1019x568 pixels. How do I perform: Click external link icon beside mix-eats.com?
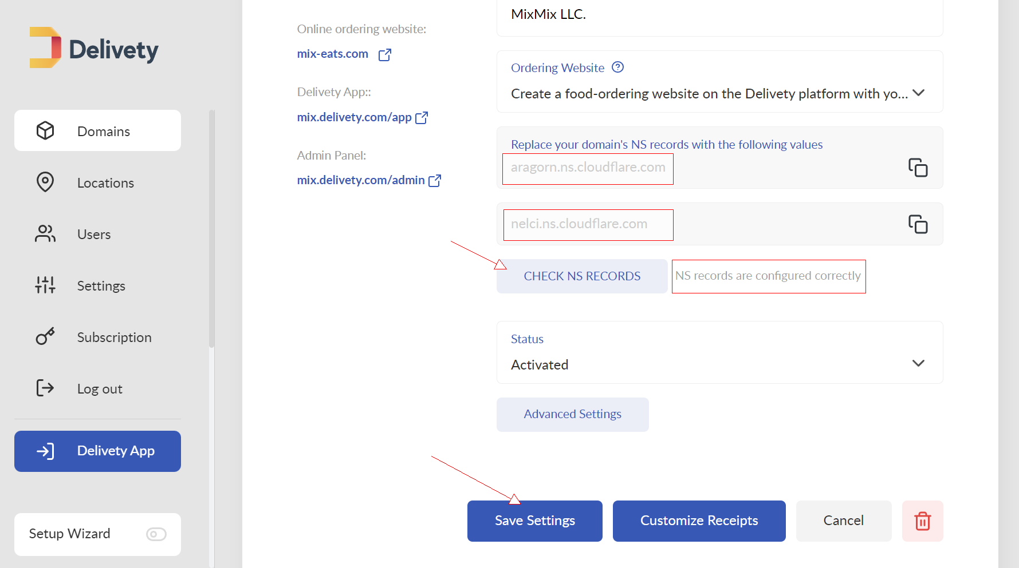(385, 54)
